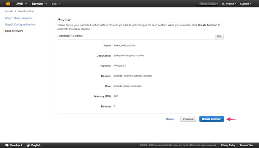Click the Runtime field label

[106, 66]
